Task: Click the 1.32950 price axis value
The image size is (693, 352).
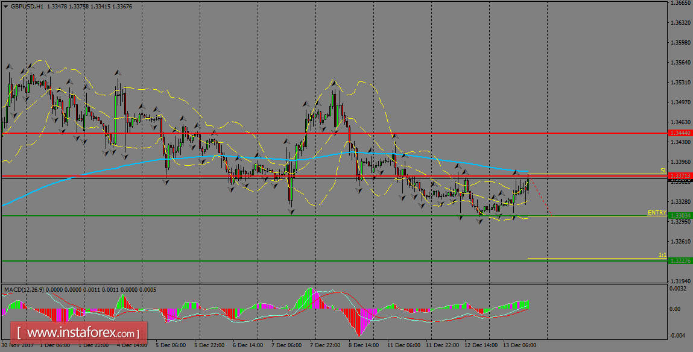Action: (680, 221)
